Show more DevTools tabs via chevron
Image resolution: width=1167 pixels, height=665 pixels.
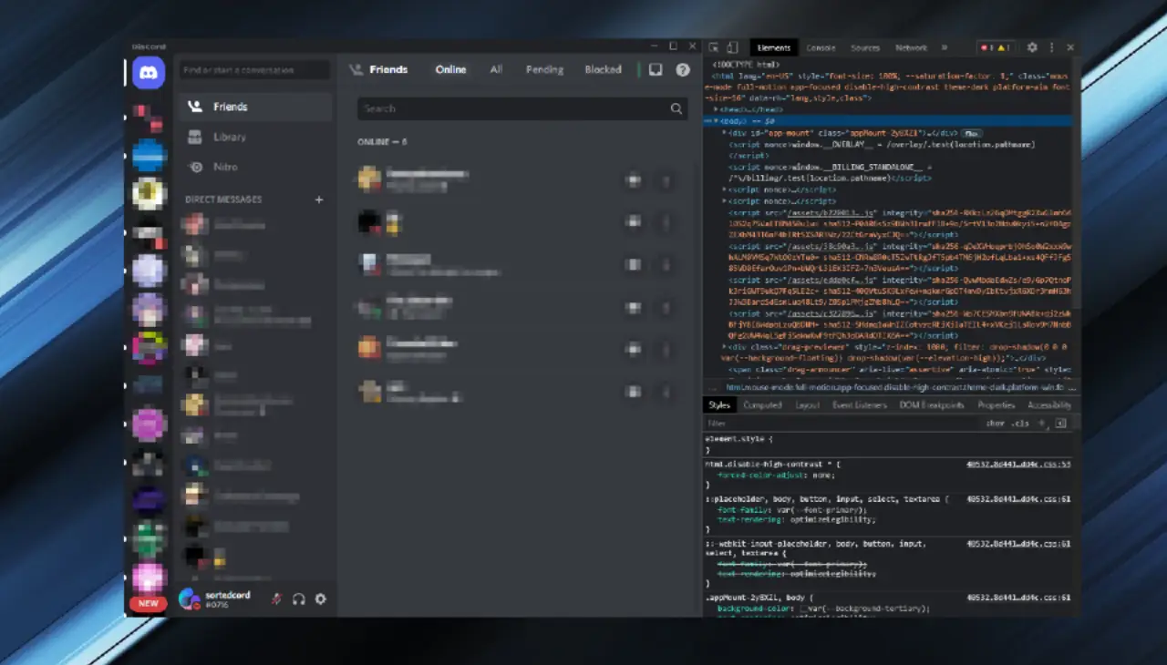click(944, 47)
